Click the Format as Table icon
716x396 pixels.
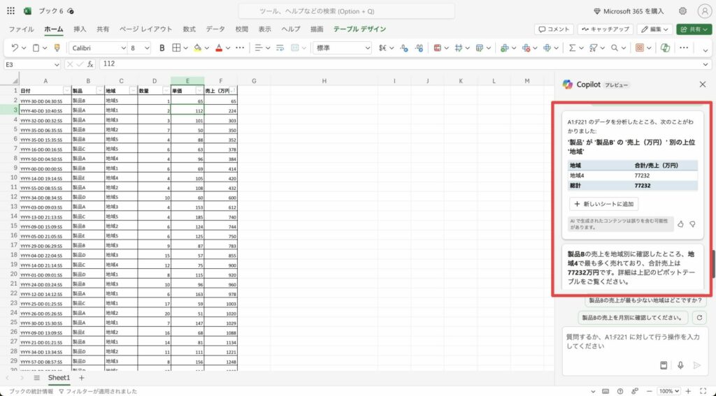[x=480, y=48]
